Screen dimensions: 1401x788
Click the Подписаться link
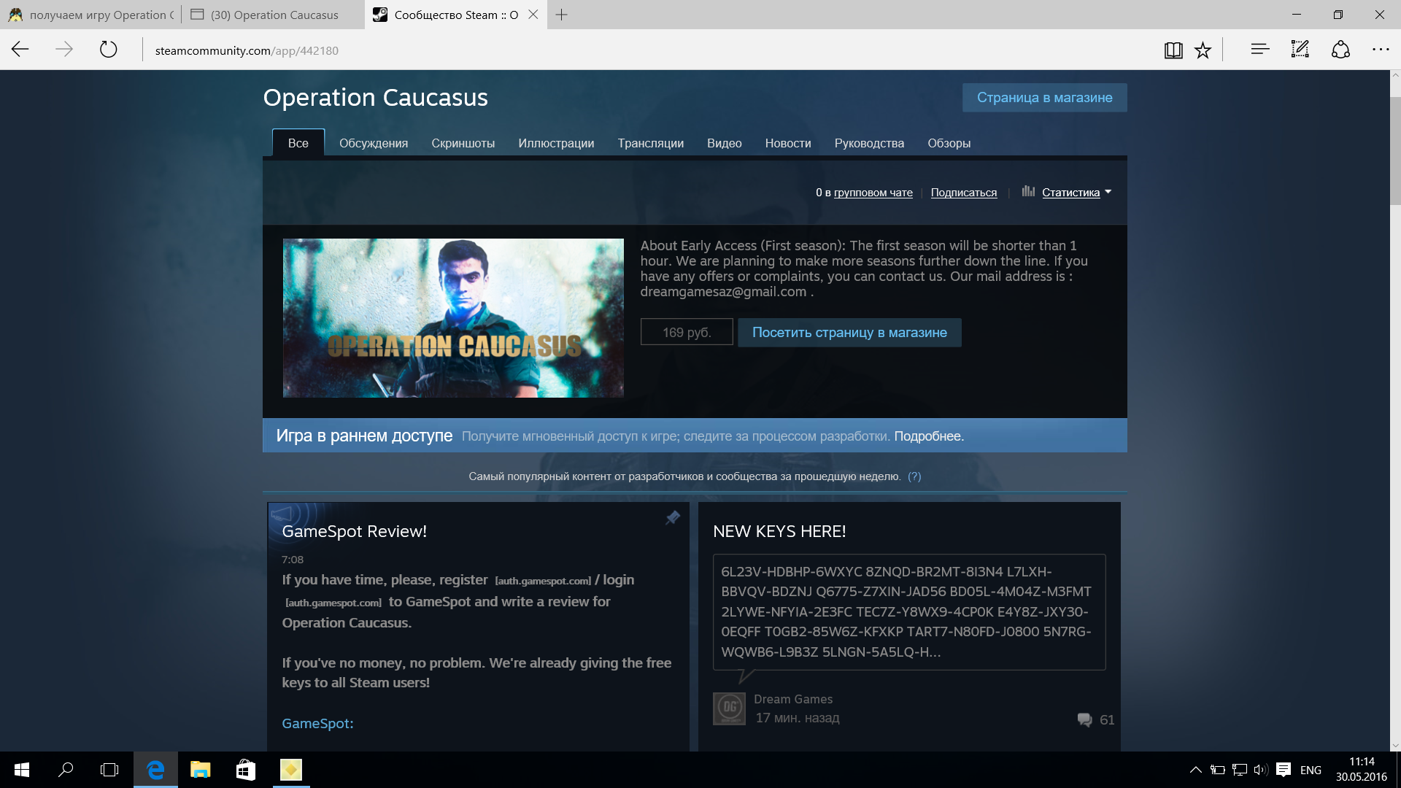963,193
